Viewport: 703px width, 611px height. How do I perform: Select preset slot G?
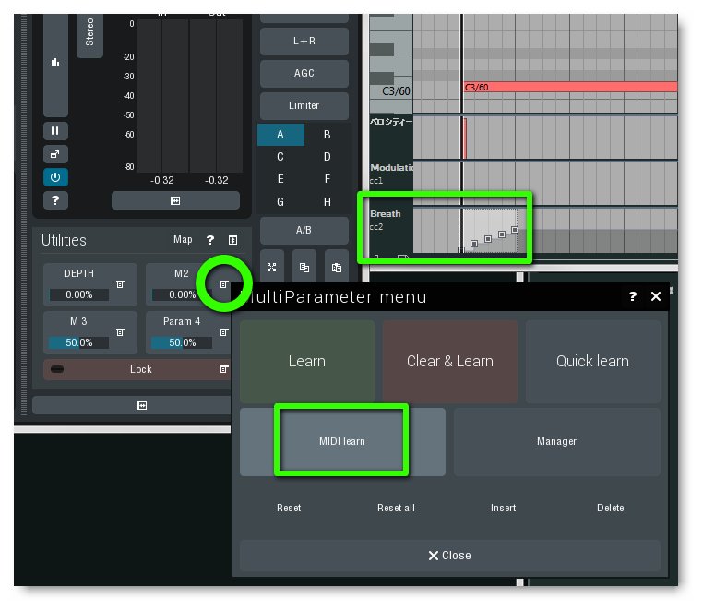coord(280,202)
